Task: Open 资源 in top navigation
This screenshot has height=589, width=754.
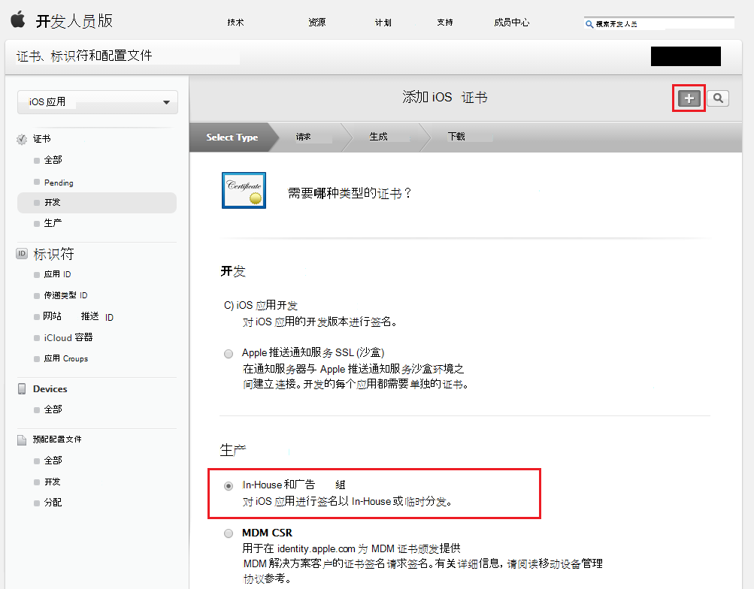Action: click(x=317, y=22)
